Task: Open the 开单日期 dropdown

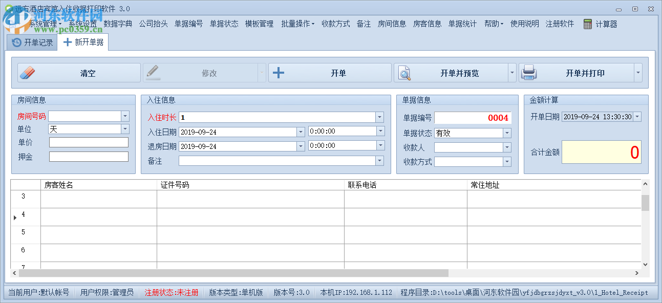Action: click(637, 117)
